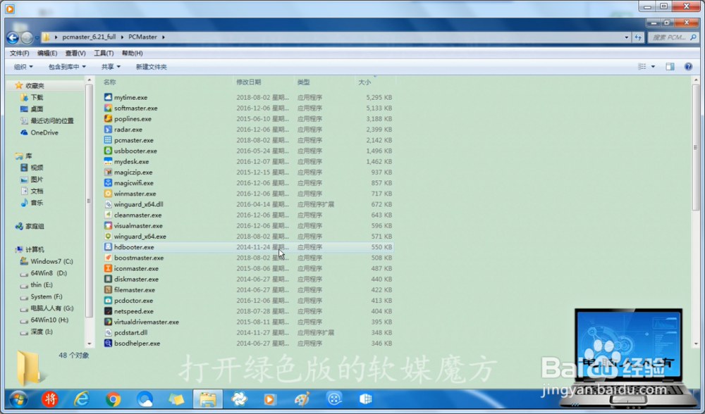The image size is (705, 414).
Task: Expand arrow after pcmaster_6.21_full breadcrumb
Action: pos(122,37)
